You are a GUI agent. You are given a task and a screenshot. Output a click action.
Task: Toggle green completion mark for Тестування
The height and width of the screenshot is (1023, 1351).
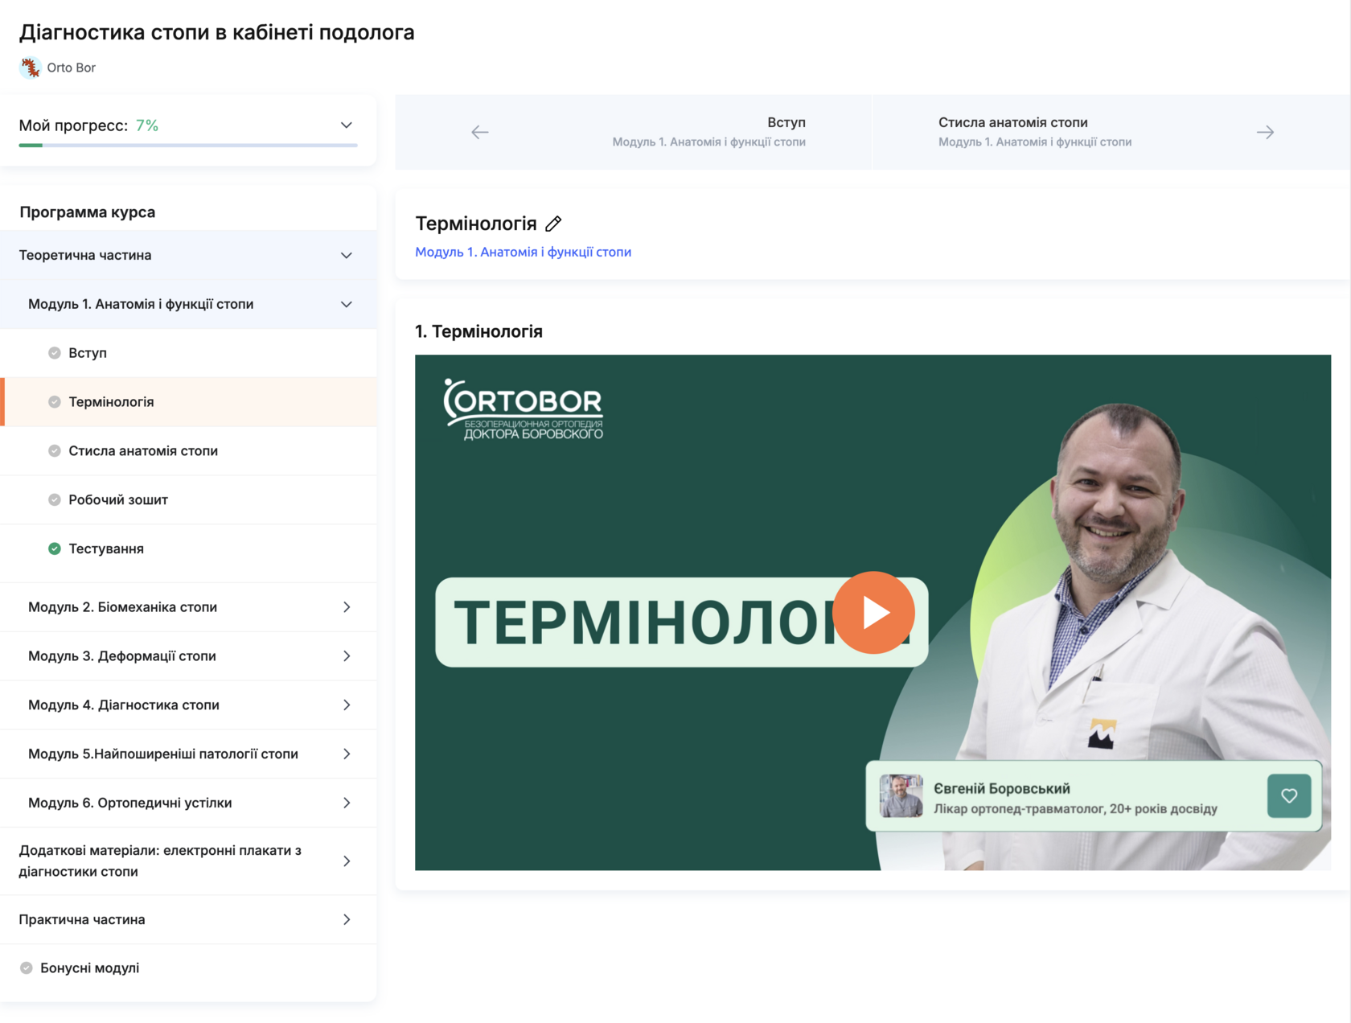(55, 549)
